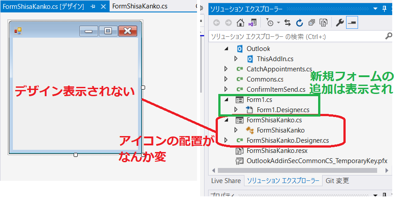Open Properties with the wrench icon

pos(340,23)
